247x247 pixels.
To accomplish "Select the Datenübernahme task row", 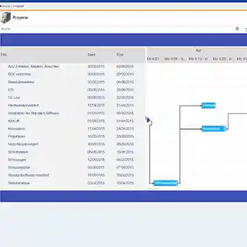I will coord(73,82).
